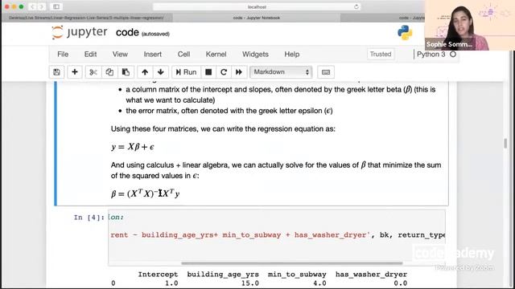This screenshot has width=515, height=289.
Task: Open the Widgets menu
Action: (x=255, y=54)
